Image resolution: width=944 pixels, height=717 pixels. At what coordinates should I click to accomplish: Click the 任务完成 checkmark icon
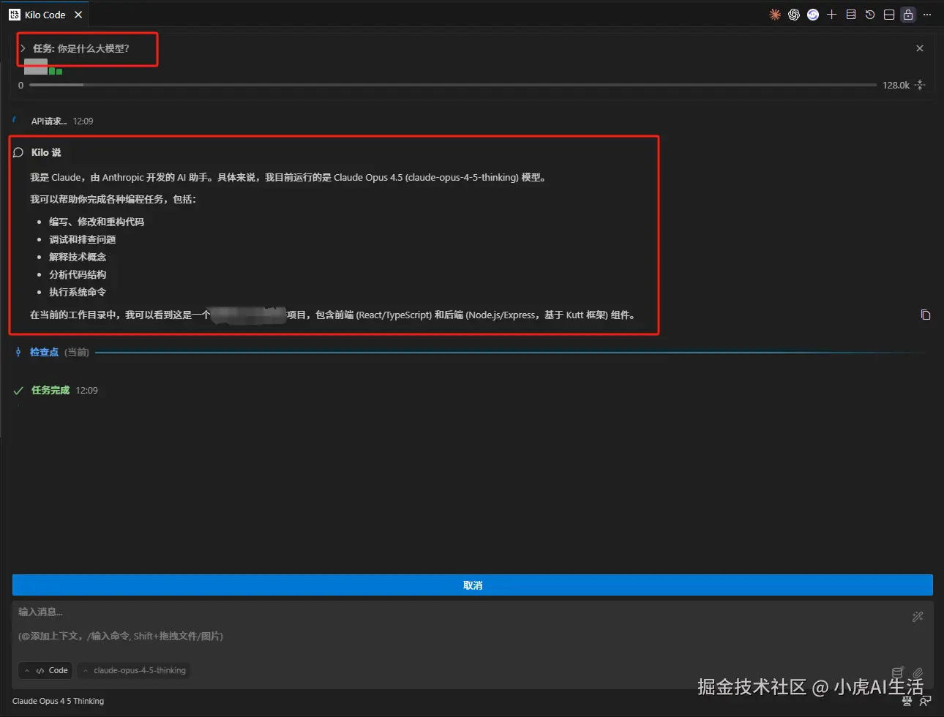pos(18,391)
